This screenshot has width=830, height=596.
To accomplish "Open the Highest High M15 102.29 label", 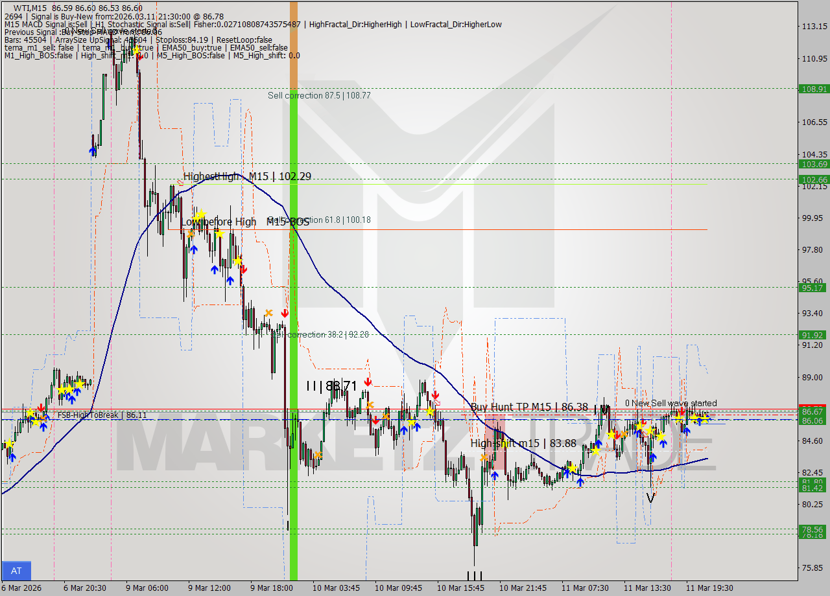I will [x=243, y=176].
